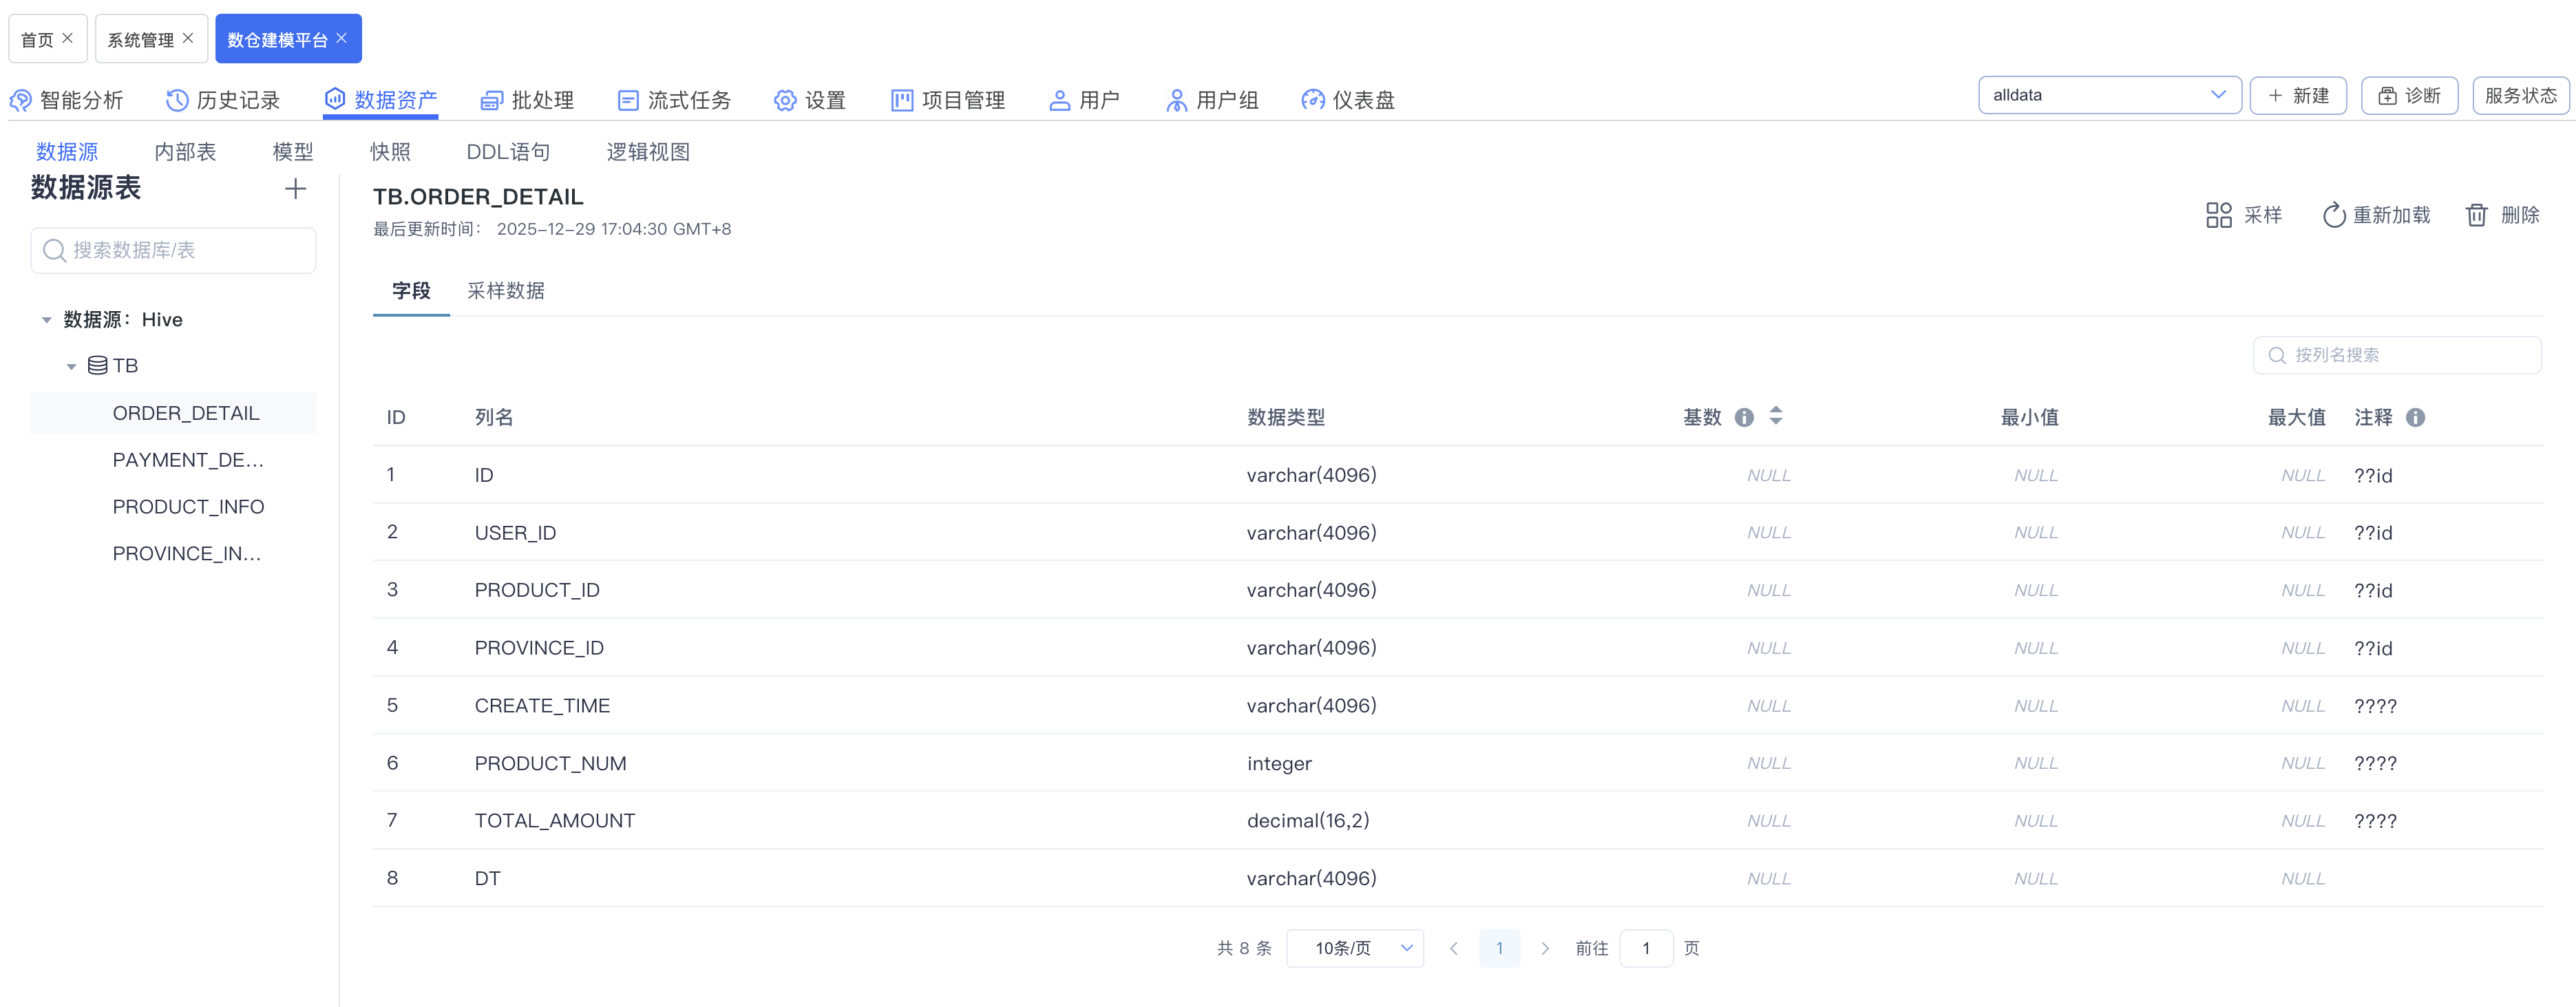Open the DDL语句 sub-tab

coord(508,152)
